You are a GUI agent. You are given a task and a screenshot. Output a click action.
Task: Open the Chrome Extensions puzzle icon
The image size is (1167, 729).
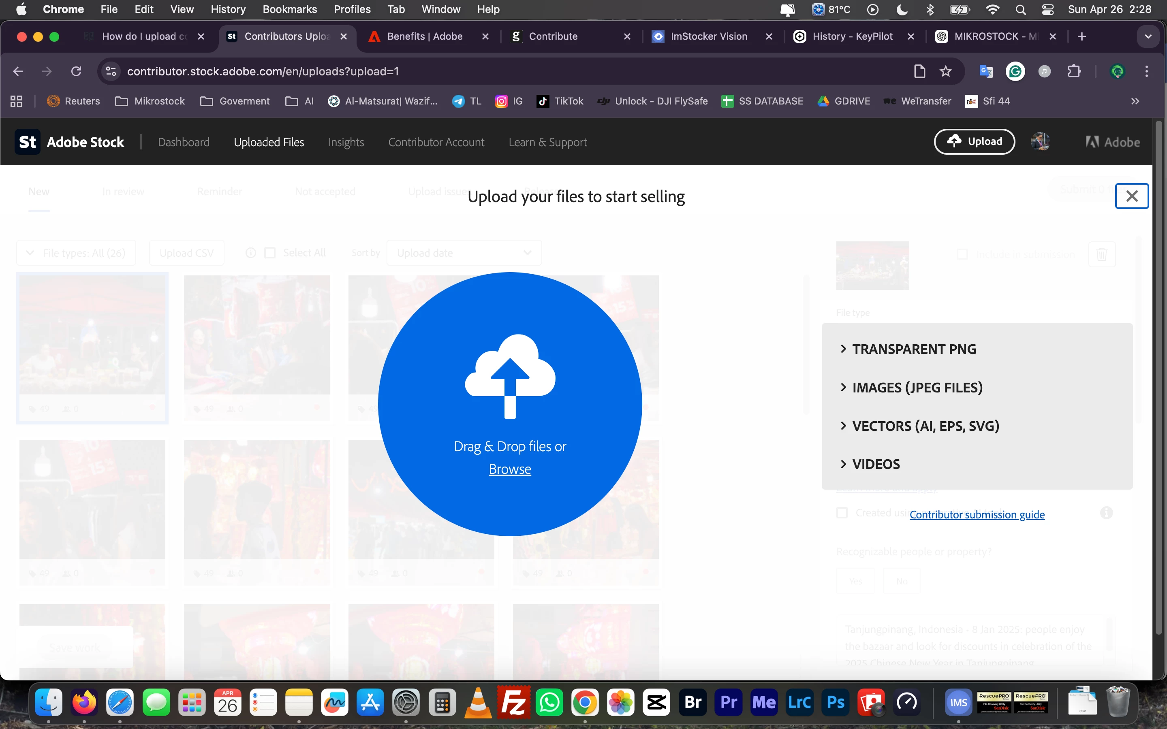pos(1074,71)
